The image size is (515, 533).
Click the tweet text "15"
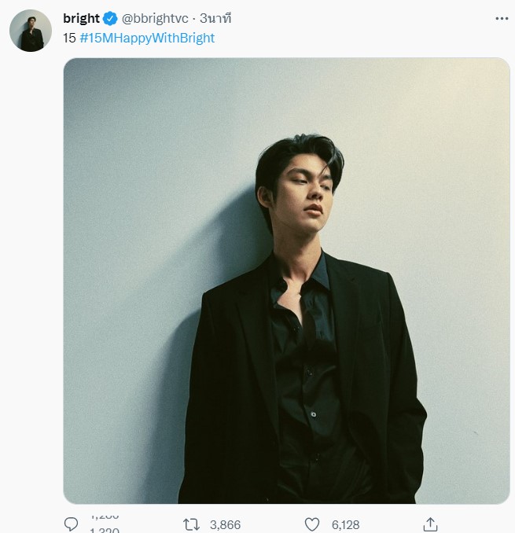(69, 37)
